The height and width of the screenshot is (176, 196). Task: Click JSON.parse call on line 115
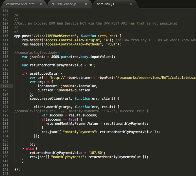click(61, 57)
